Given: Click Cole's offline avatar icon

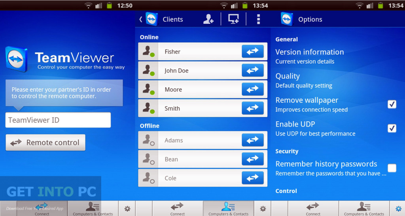Looking at the screenshot, I should (148, 178).
